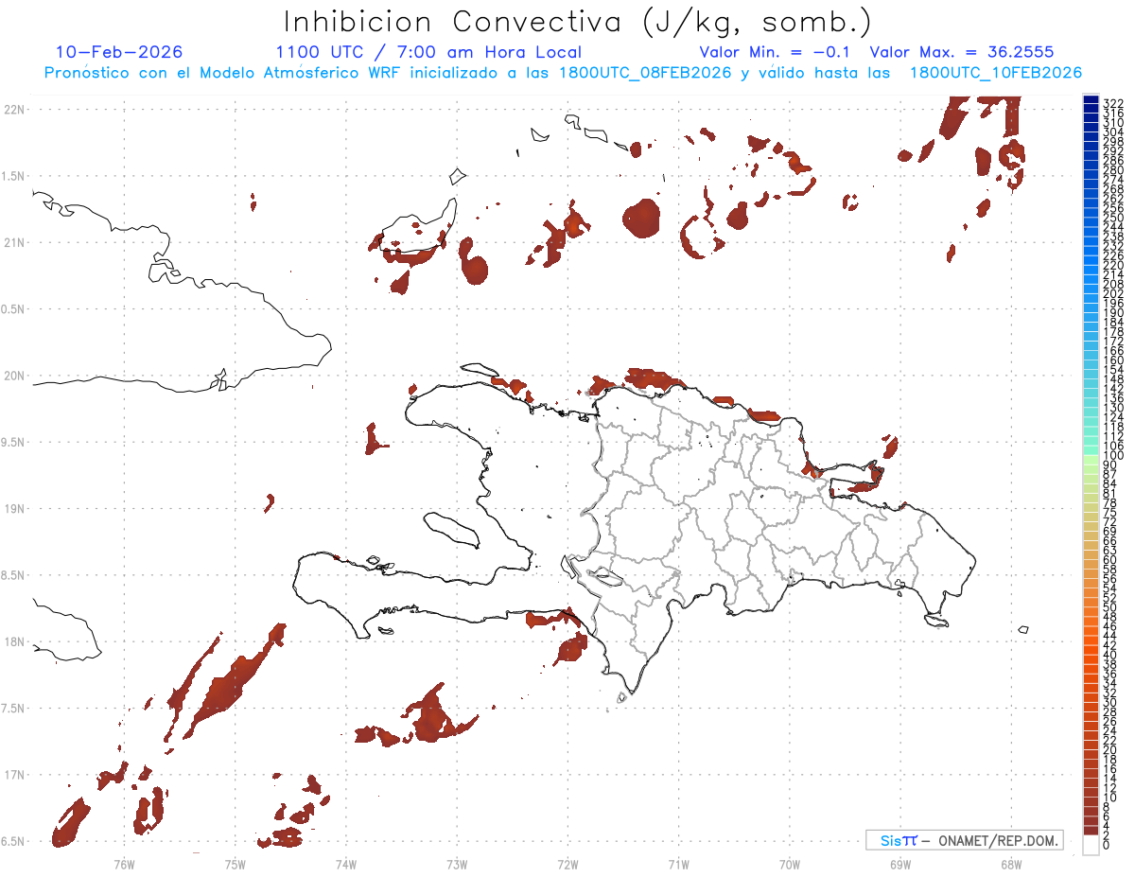Click the 'Valor Max. = 36.2555' text

click(x=962, y=52)
